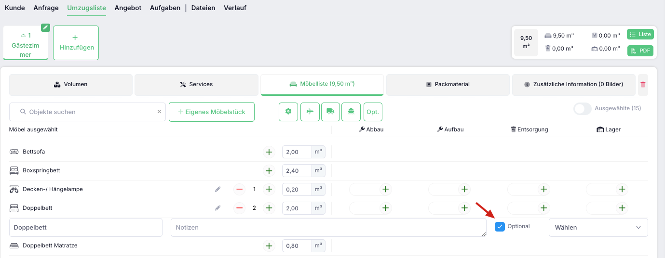Decrease Decken-/ Hängelampe quantity with minus
665x258 pixels.
[x=240, y=190]
